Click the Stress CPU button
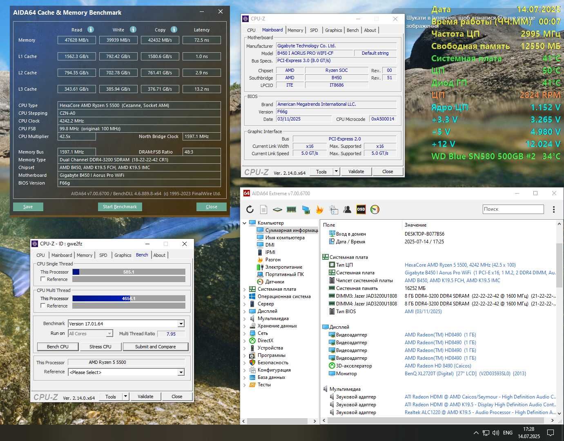Viewport: 564px width, 441px height. point(100,347)
